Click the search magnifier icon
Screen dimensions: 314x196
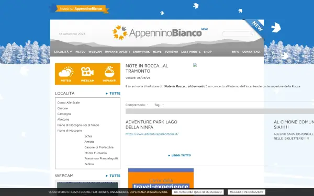pyautogui.click(x=252, y=34)
